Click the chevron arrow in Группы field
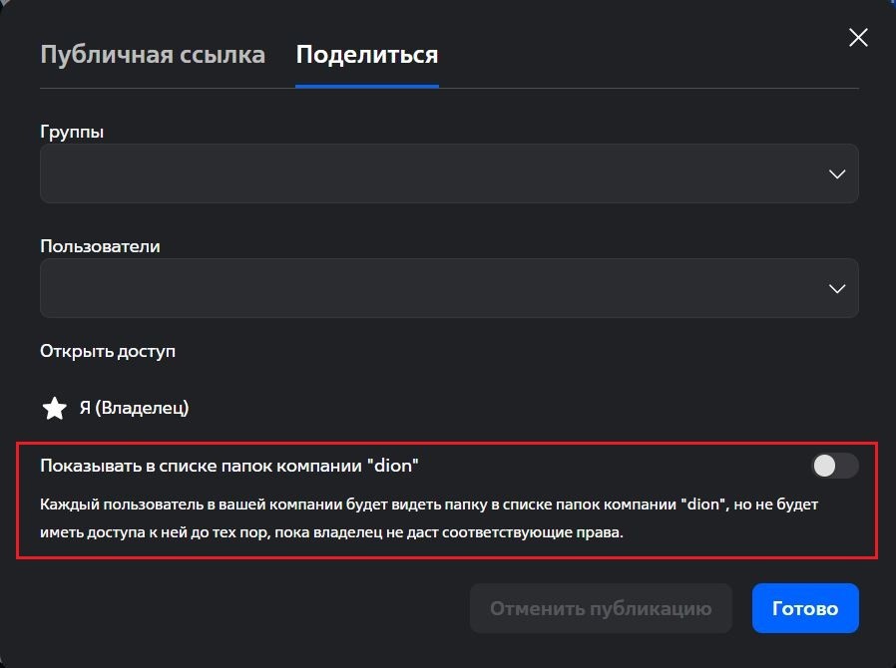896x668 pixels. (837, 174)
